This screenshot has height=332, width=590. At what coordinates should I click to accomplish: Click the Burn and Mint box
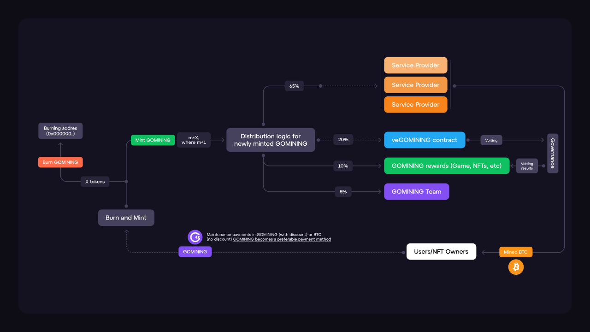tap(126, 218)
